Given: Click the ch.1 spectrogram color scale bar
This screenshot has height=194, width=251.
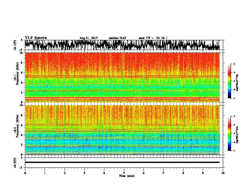Looking at the screenshot, I should (229, 81).
